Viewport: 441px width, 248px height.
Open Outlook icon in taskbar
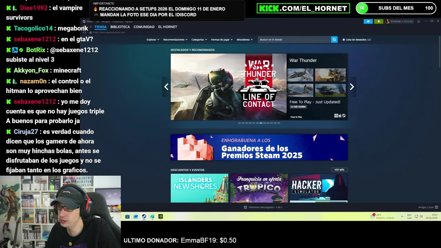tap(136, 217)
